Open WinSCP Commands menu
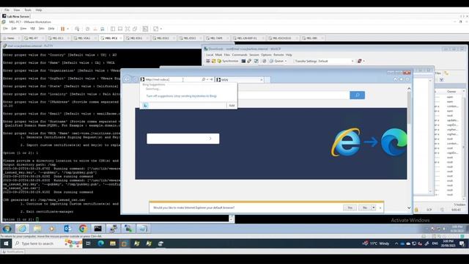469x264 pixels. click(240, 55)
